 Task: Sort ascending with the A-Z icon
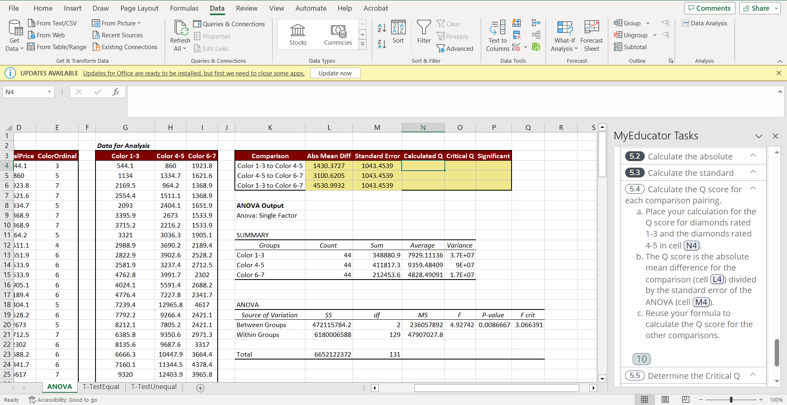[x=382, y=28]
